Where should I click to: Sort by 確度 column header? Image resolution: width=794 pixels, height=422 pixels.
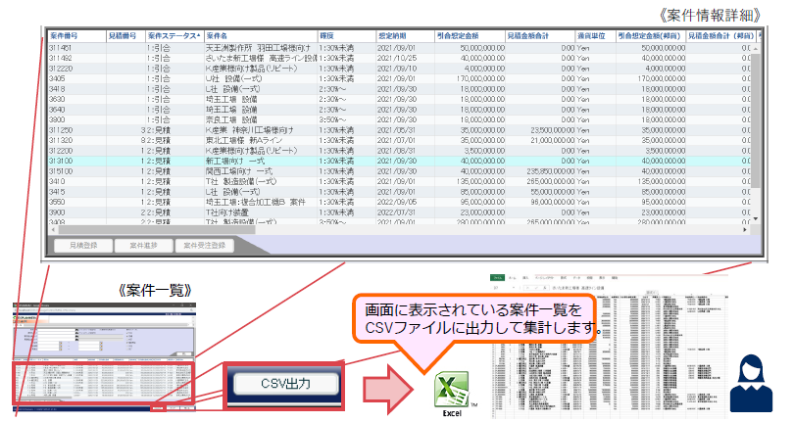point(347,36)
